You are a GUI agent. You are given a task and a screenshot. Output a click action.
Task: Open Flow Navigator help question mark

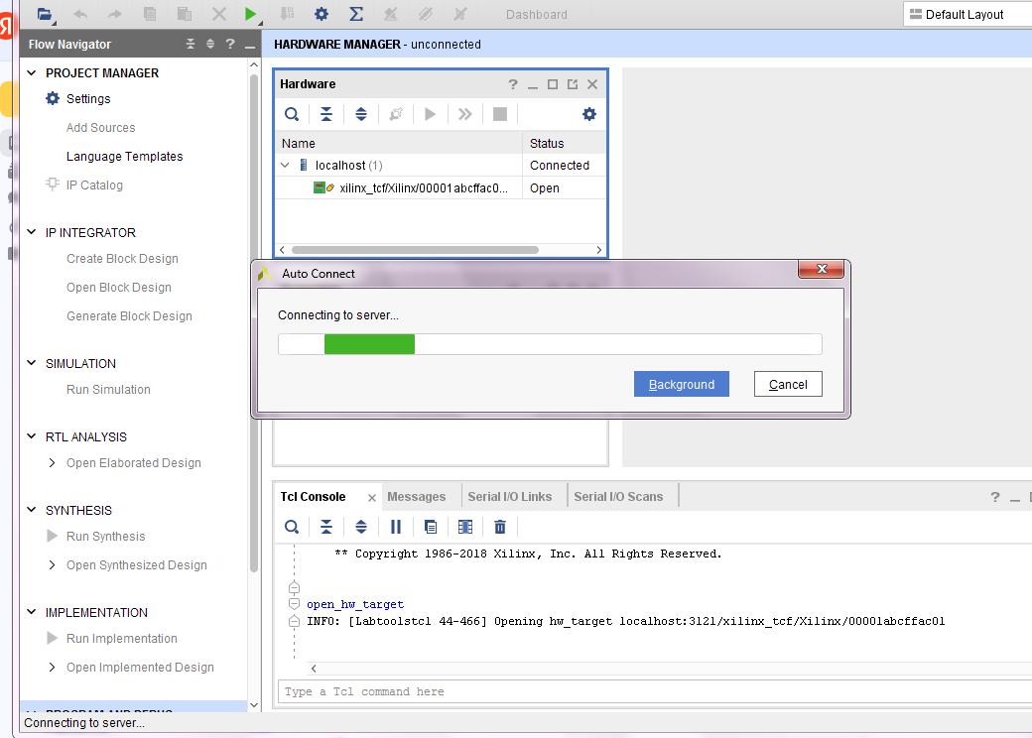coord(229,44)
